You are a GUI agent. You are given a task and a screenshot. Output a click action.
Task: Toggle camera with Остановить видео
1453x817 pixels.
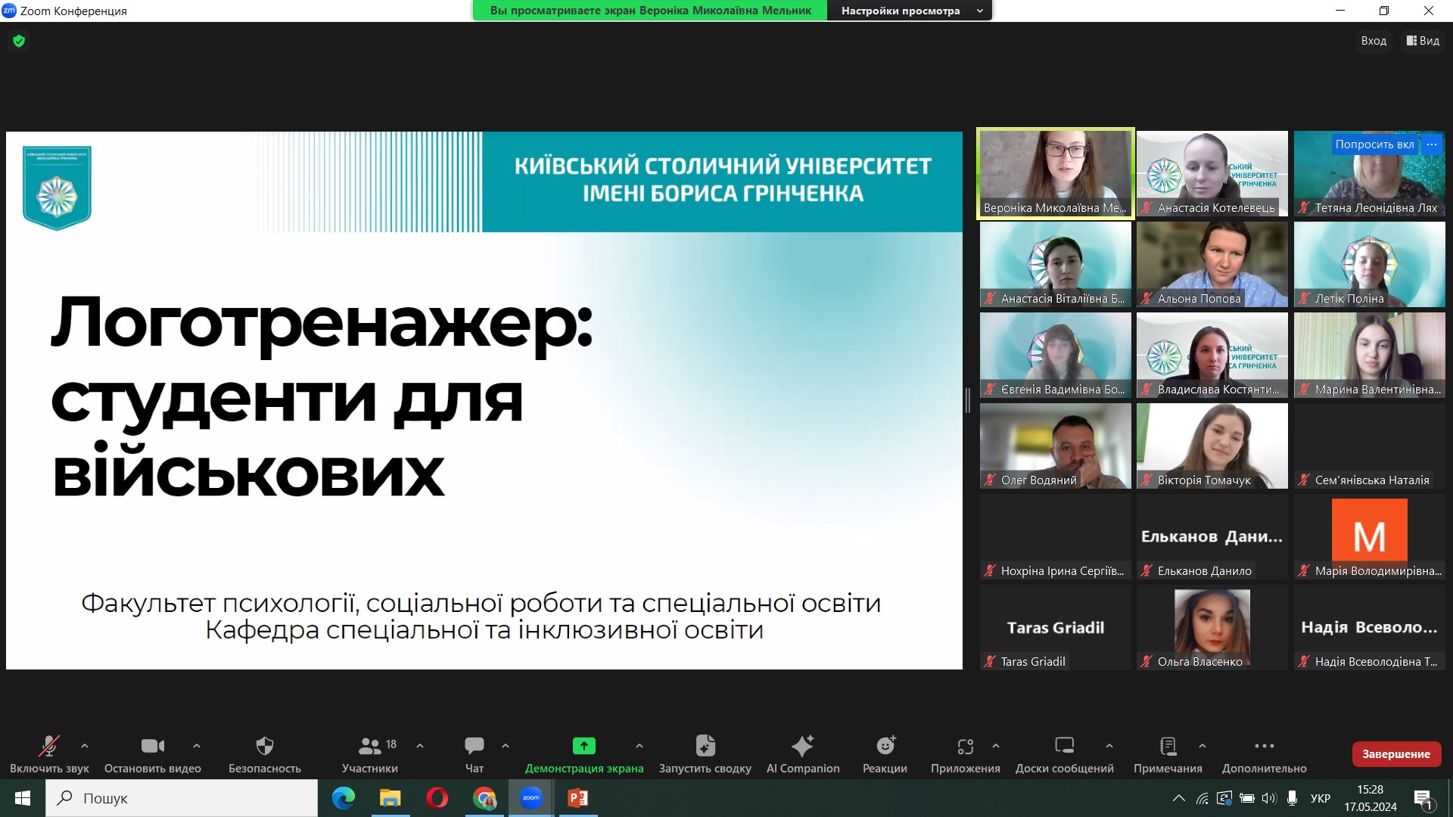click(152, 747)
